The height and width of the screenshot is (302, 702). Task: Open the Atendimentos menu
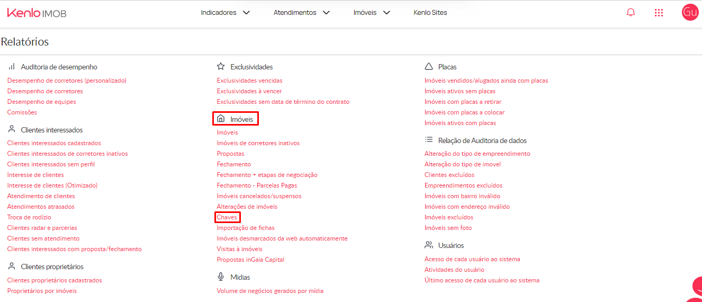point(295,13)
